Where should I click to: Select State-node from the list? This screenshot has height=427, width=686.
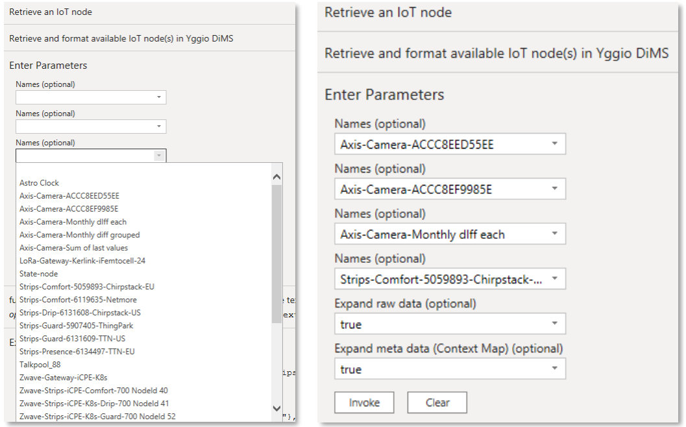coord(38,274)
